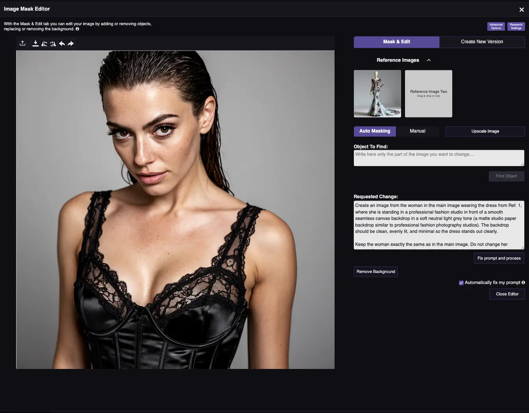Open Advanced Options
The image size is (529, 413).
tap(496, 26)
